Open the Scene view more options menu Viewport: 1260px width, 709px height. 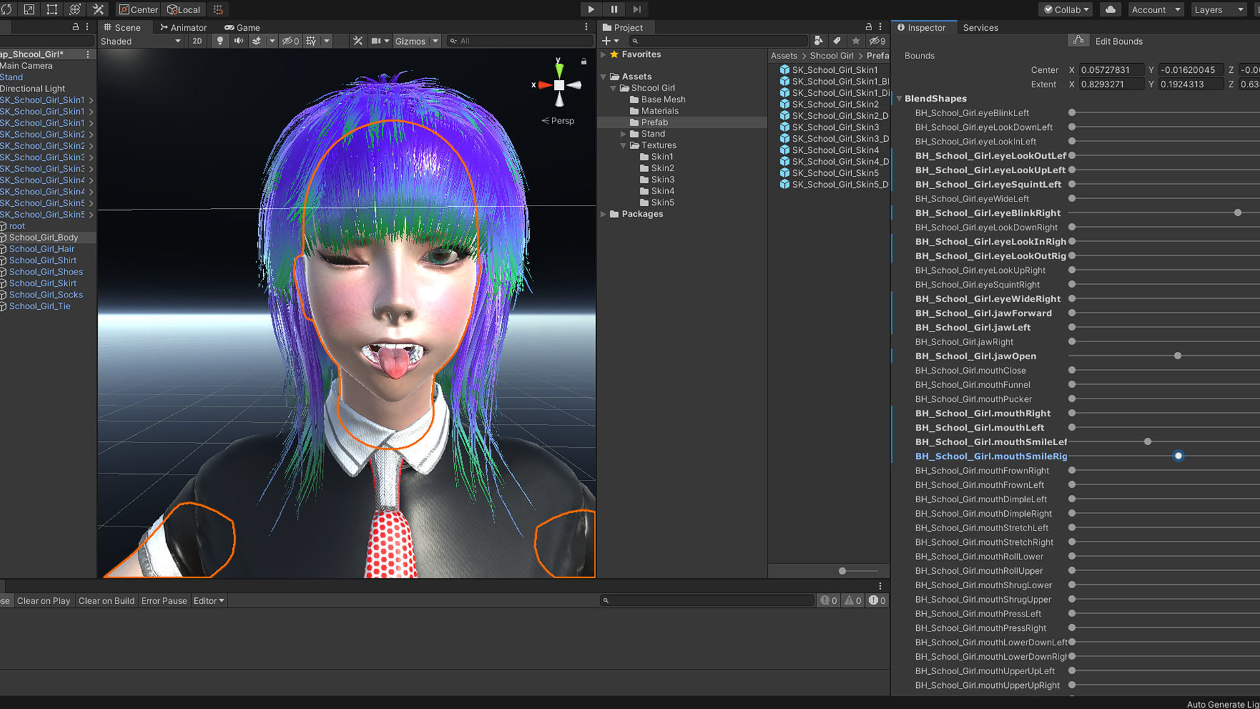pyautogui.click(x=586, y=27)
